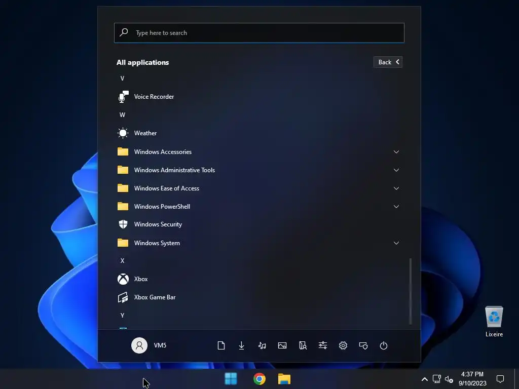Click the muted volume tray icon

[449, 379]
